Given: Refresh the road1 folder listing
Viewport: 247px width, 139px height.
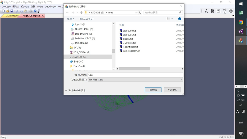Looking at the screenshot, I should pos(140,13).
